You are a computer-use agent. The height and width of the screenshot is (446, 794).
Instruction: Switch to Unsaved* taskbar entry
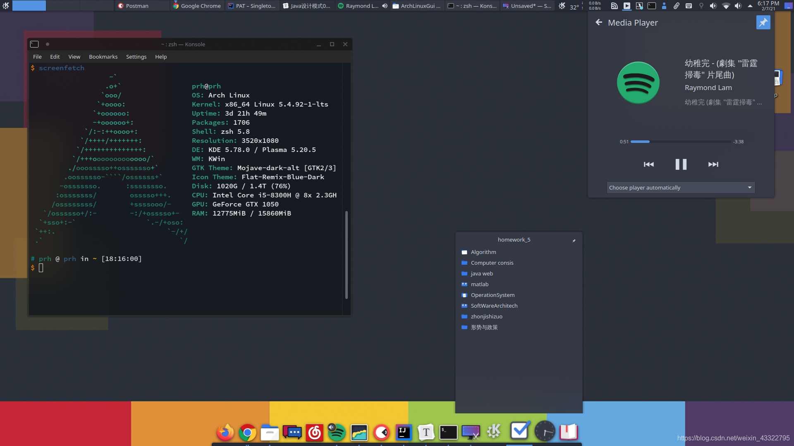click(x=527, y=6)
